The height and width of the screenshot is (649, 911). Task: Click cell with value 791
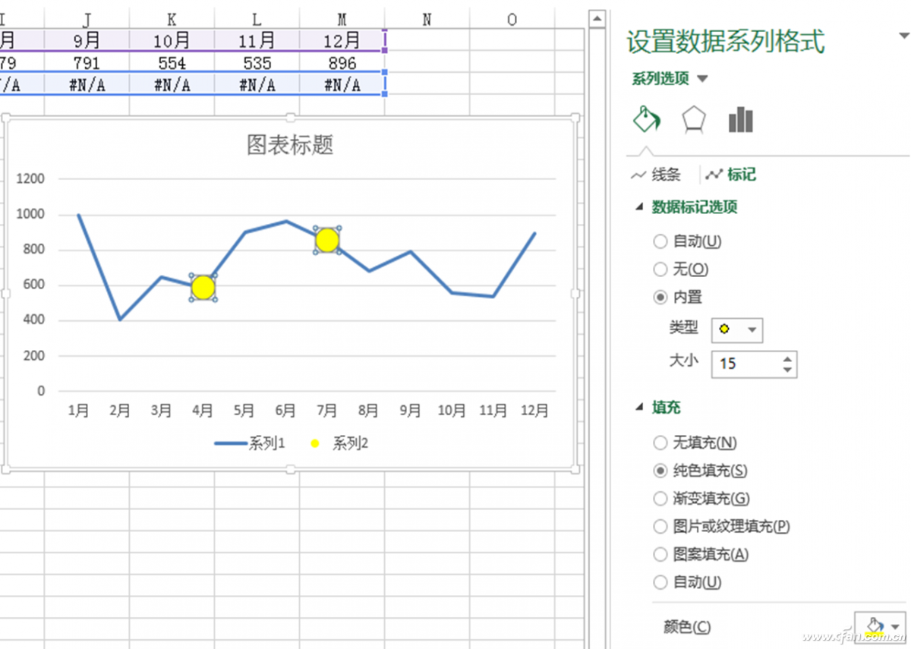tap(87, 63)
